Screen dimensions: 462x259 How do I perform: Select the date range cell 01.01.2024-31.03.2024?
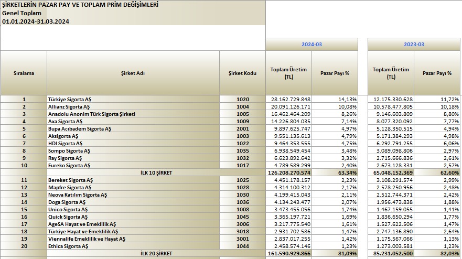click(133, 21)
